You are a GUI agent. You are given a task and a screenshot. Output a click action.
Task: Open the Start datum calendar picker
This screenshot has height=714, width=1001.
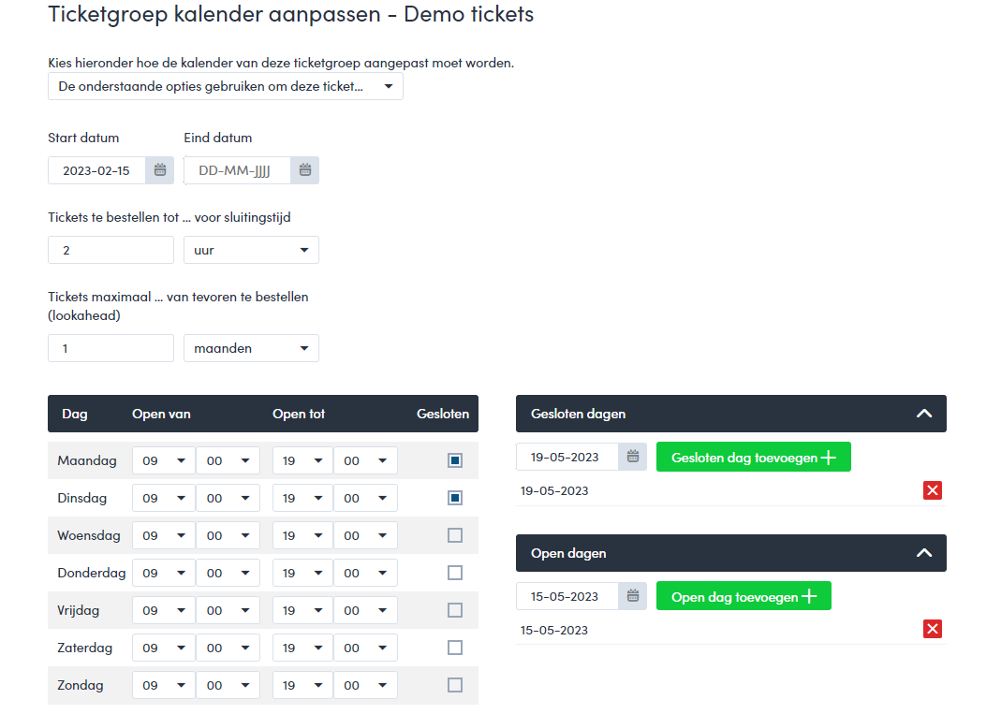pos(160,170)
